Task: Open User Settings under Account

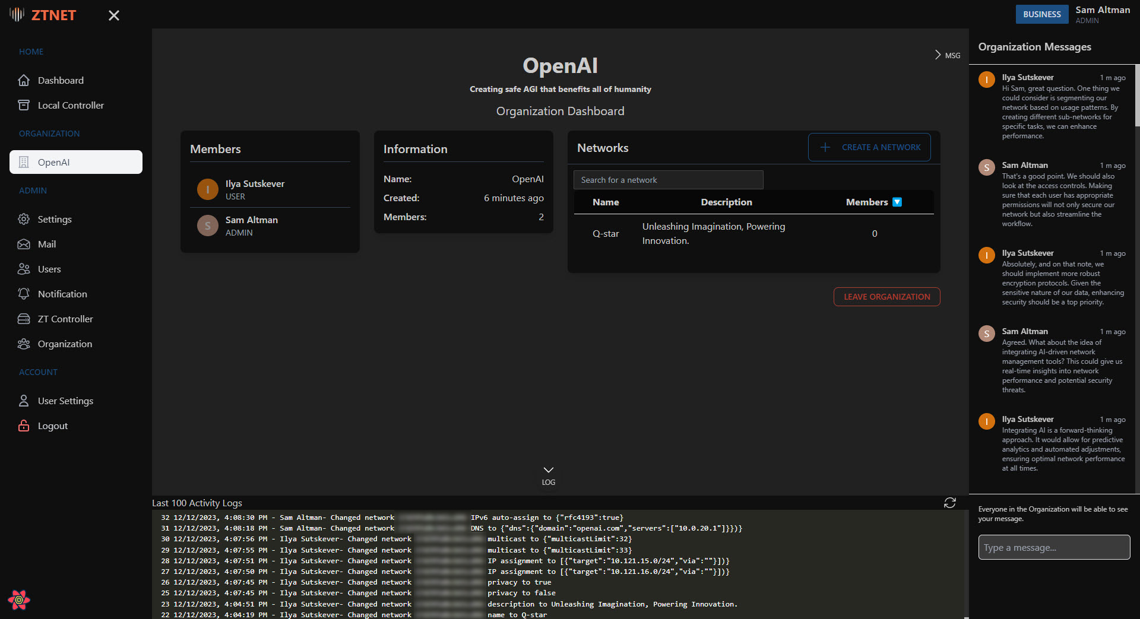Action: tap(65, 401)
